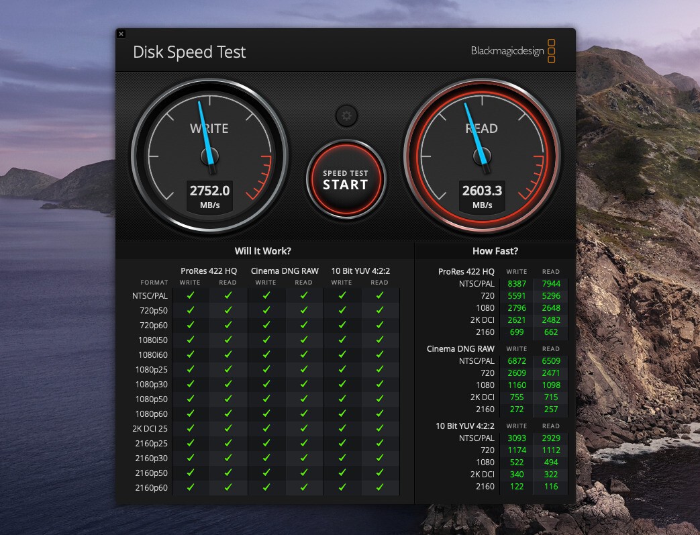Click ProRes 720 write value 5591
This screenshot has height=535, width=700.
click(517, 295)
